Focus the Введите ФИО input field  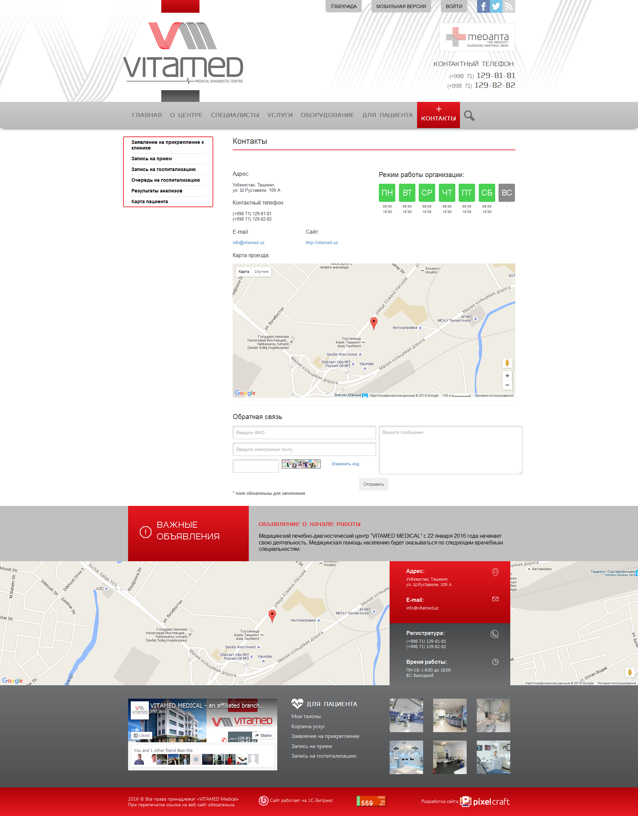coord(304,433)
